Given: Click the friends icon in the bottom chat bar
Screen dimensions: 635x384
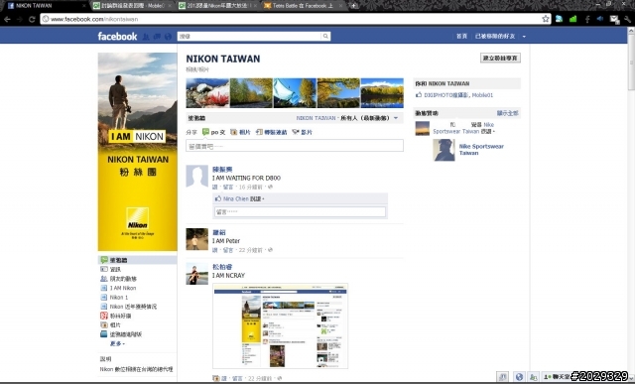Looking at the screenshot, I should (x=534, y=377).
